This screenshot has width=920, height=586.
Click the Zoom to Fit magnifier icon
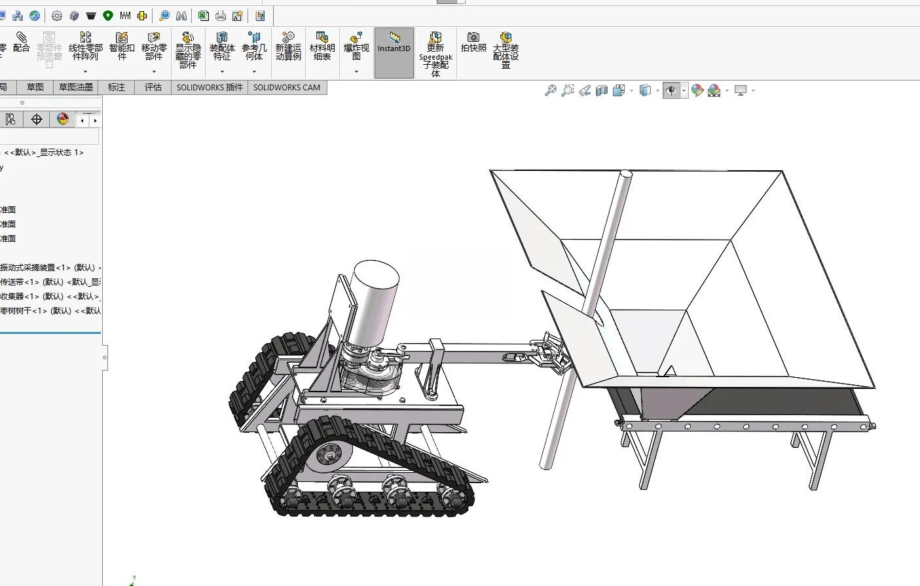pyautogui.click(x=551, y=90)
